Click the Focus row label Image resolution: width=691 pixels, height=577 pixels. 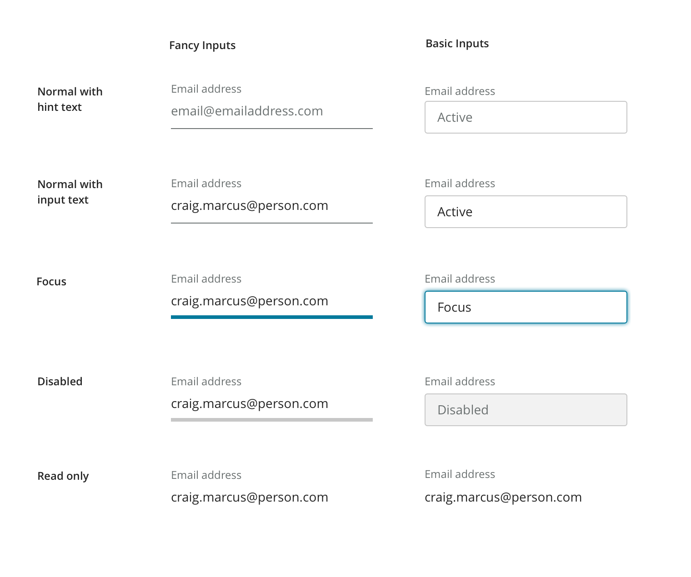[51, 282]
